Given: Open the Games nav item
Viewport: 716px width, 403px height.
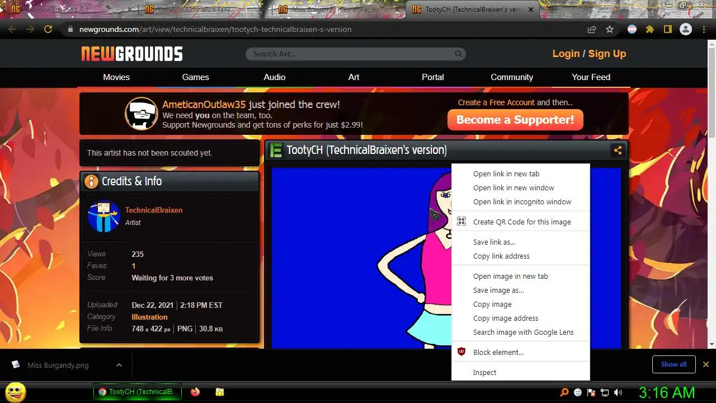Looking at the screenshot, I should [195, 77].
